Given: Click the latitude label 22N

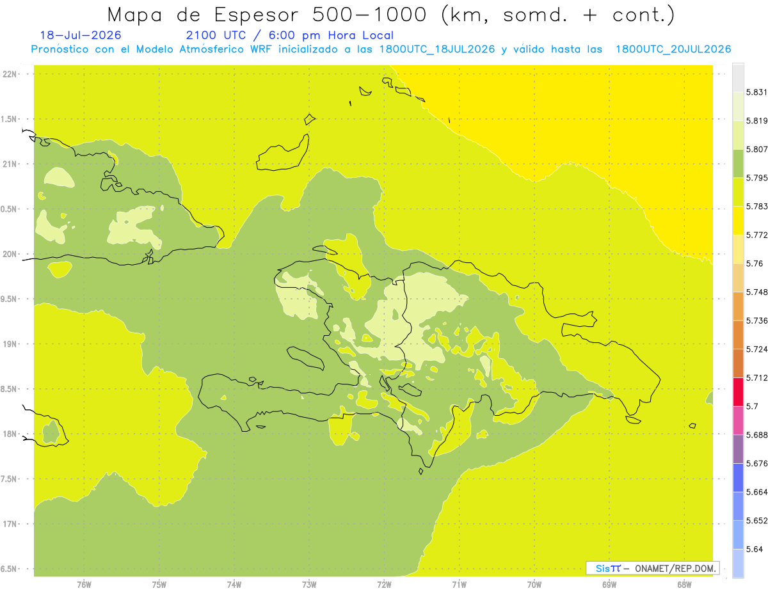Looking at the screenshot, I should pyautogui.click(x=10, y=74).
